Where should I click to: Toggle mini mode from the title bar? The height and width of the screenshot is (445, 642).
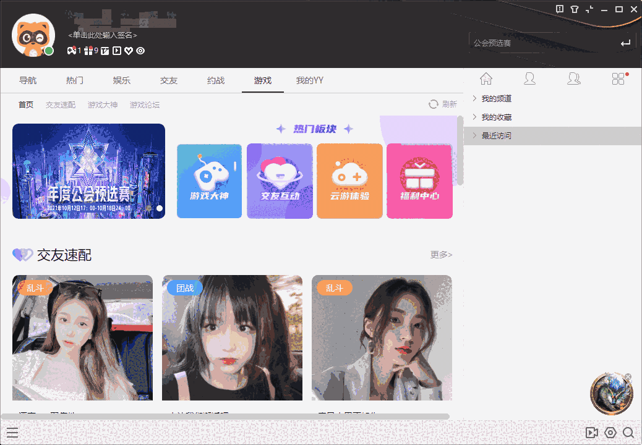(589, 9)
